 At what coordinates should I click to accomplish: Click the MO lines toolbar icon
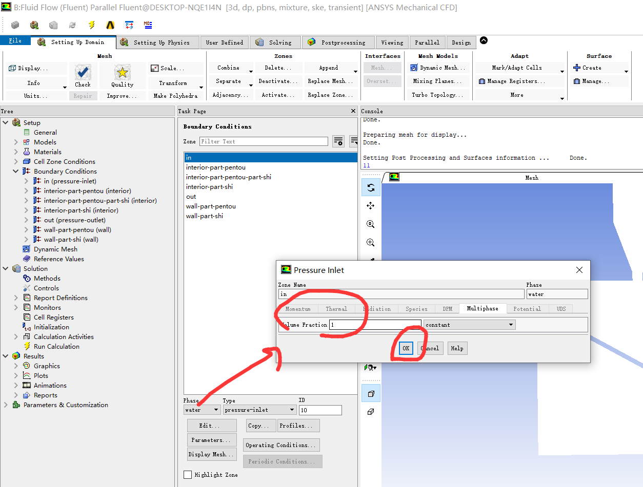pos(148,25)
